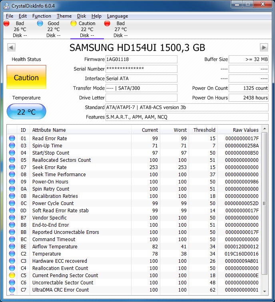Click the red status icon of 27 °C disk
Image resolution: width=275 pixels, height=302 pixels.
click(107, 23)
